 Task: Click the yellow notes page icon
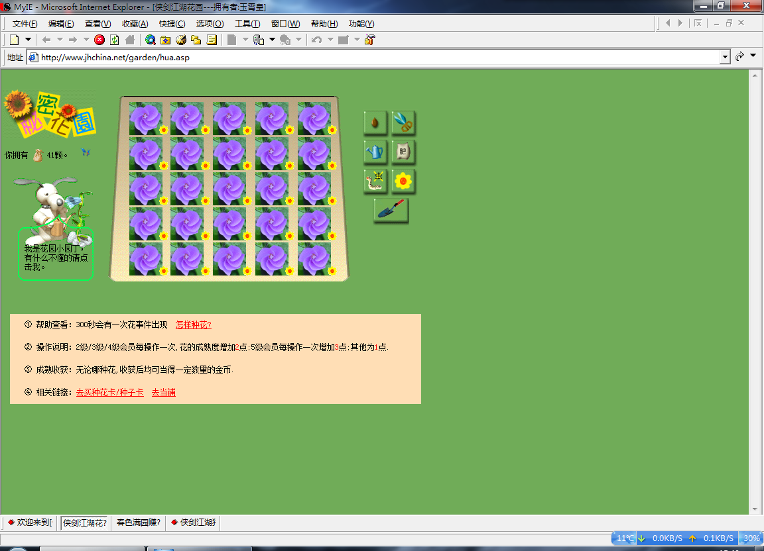click(212, 40)
